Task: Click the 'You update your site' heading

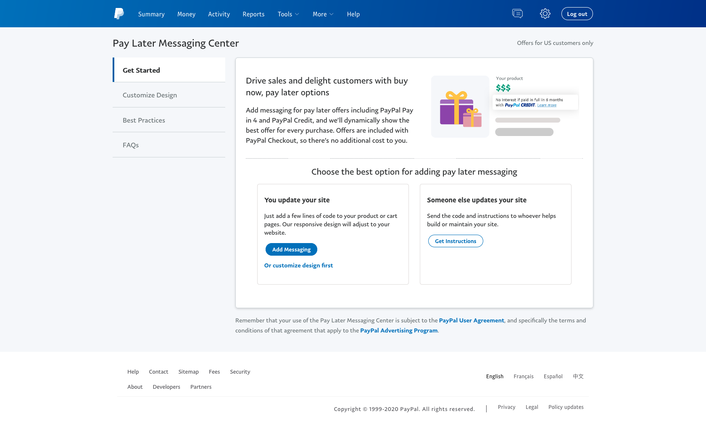Action: 297,200
